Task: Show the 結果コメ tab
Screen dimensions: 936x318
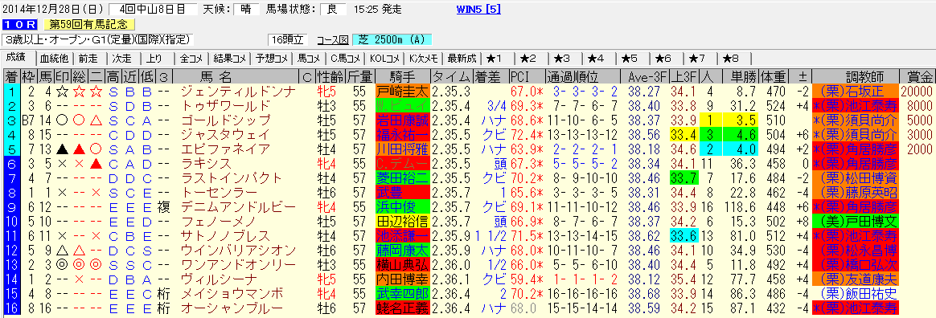Action: 230,59
